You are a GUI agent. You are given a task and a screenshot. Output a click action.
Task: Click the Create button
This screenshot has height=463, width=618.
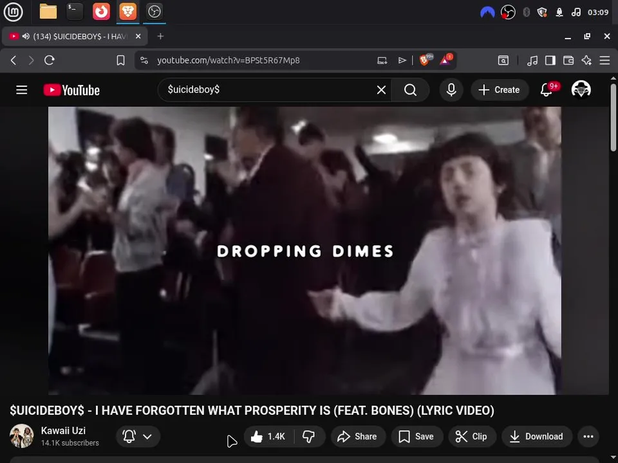500,90
